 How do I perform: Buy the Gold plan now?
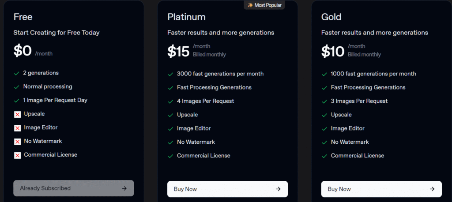(381, 189)
